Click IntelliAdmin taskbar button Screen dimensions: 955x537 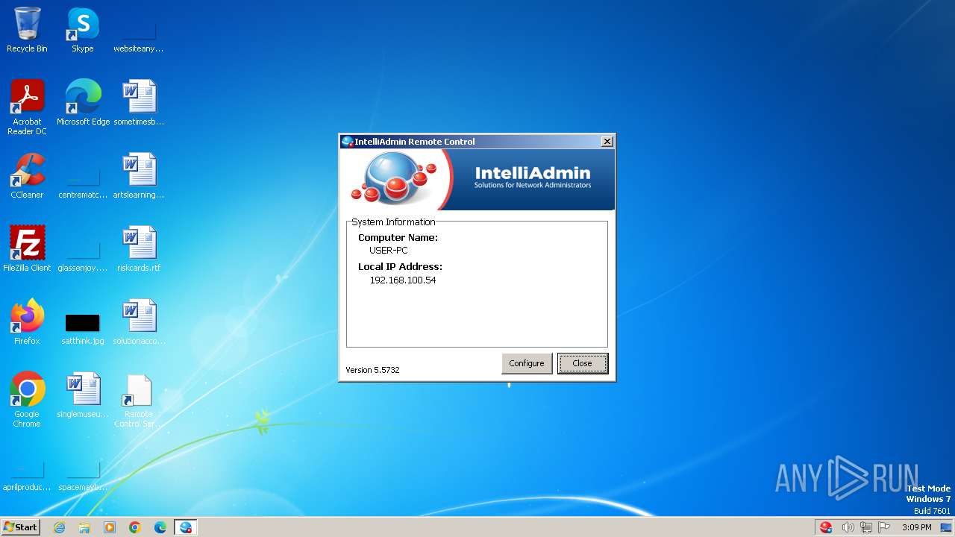[186, 527]
